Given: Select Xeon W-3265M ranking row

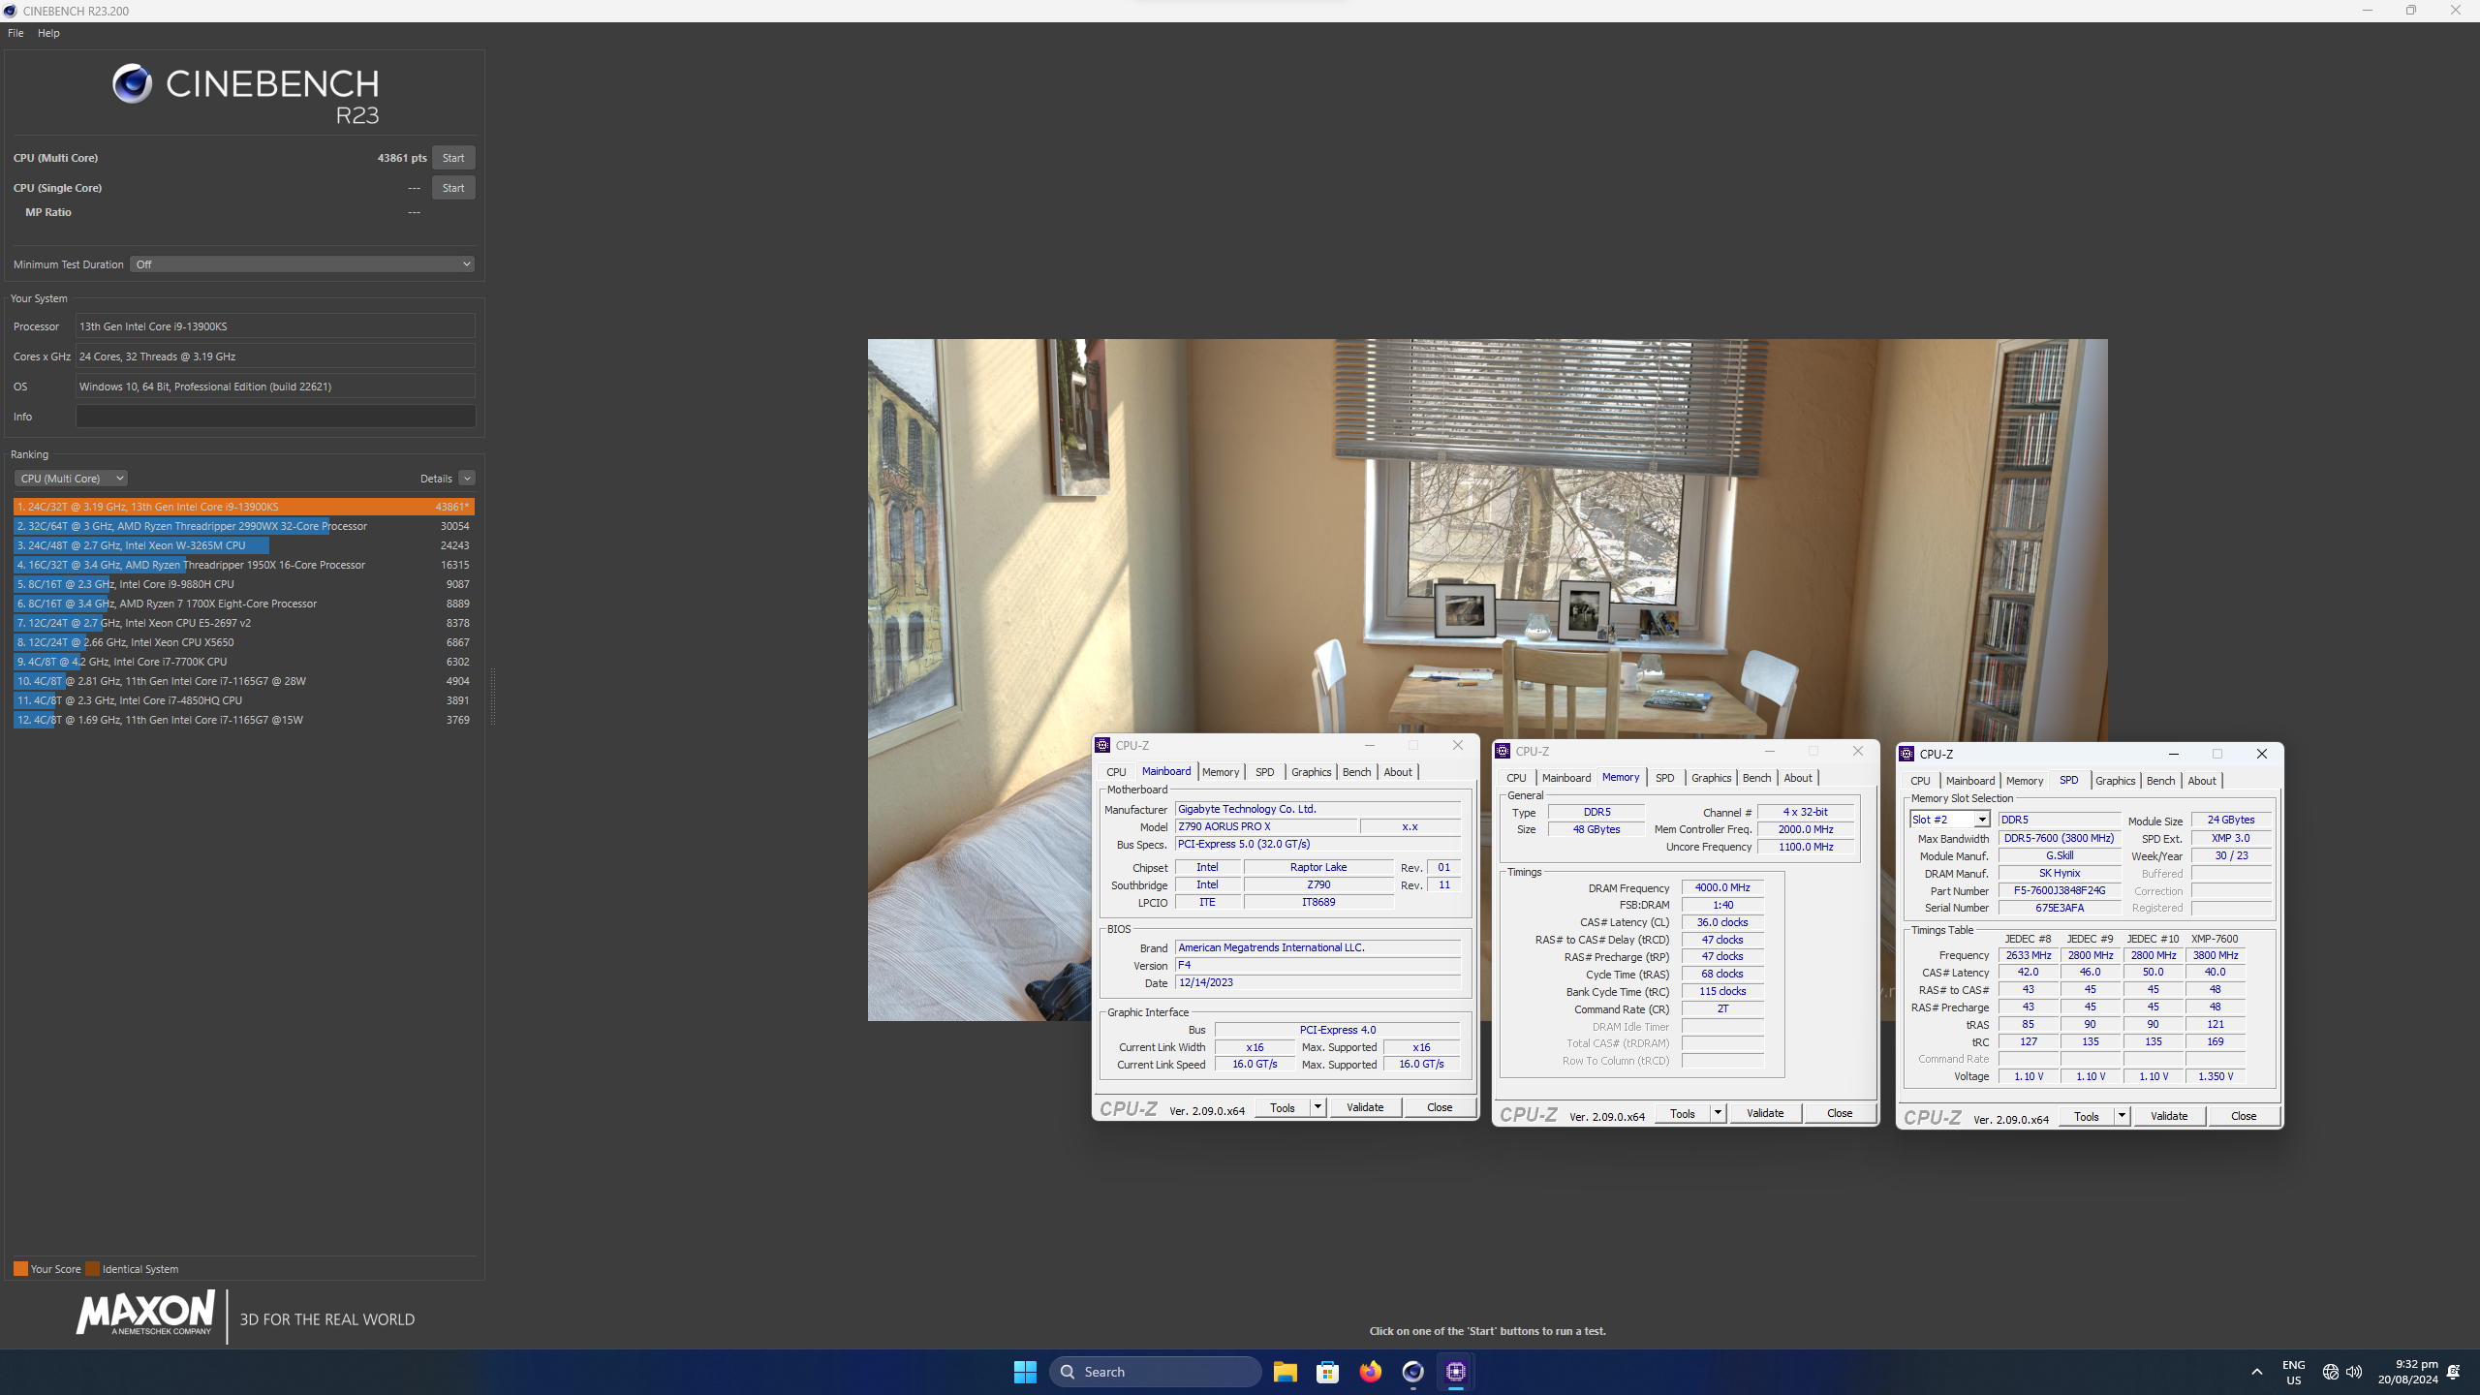Looking at the screenshot, I should (x=243, y=545).
